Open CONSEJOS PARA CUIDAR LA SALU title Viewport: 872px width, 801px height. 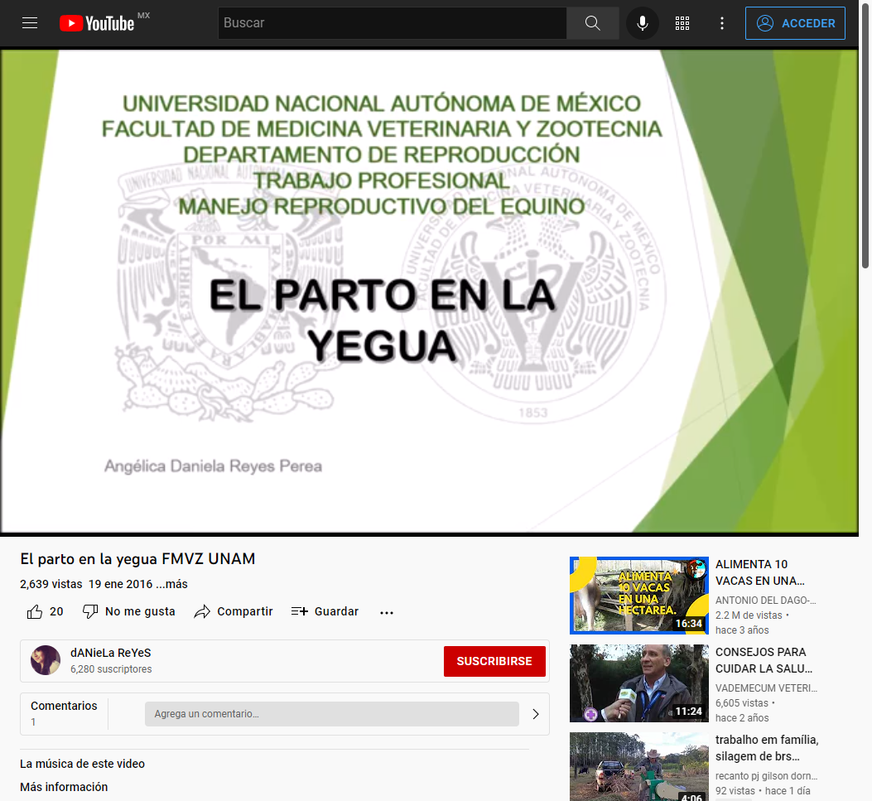pos(764,660)
